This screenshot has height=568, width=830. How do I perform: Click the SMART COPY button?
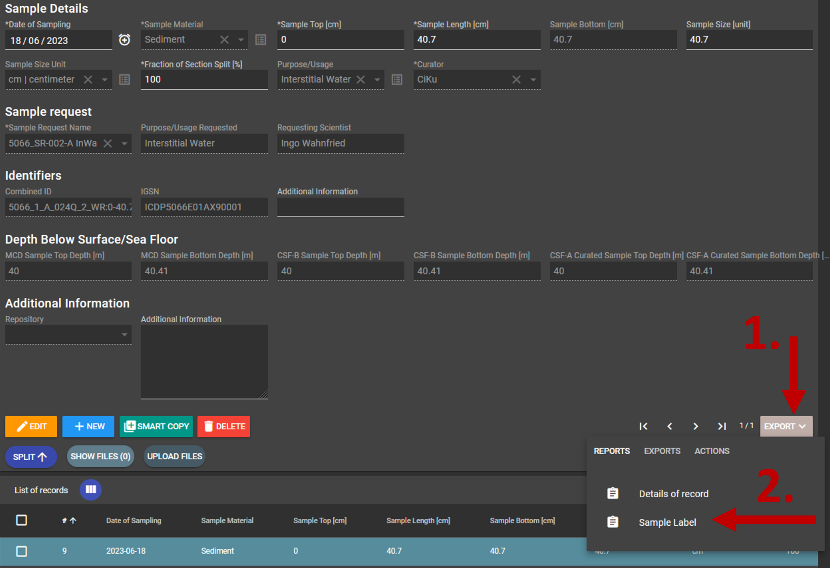[156, 426]
